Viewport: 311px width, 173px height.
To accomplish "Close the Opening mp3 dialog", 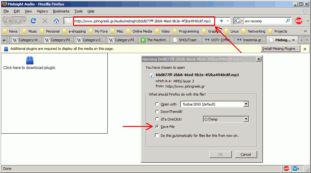I will [x=259, y=59].
